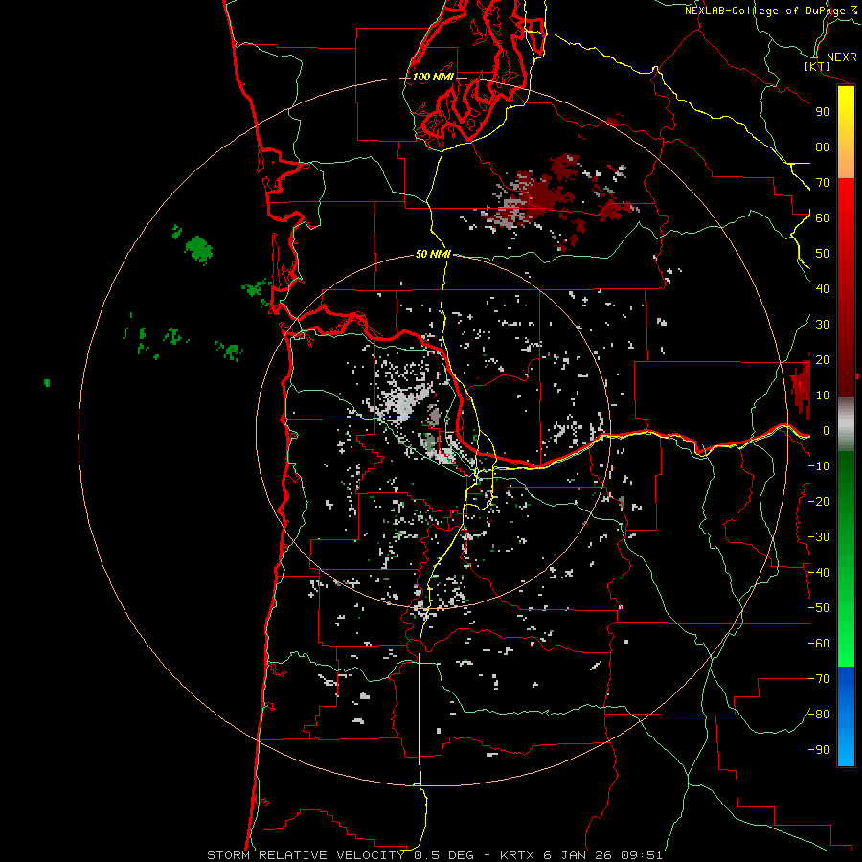The image size is (862, 862).
Task: Click the 70 value on the velocity scale
Action: pyautogui.click(x=823, y=183)
